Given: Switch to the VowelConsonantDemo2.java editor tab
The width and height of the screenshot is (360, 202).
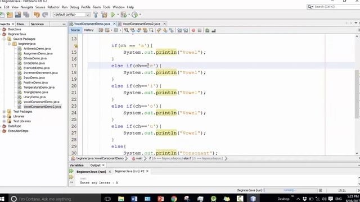Looking at the screenshot, I should (141, 24).
